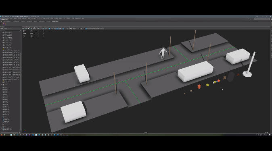Click the shelf options gear beside the shelf tabs
The width and height of the screenshot is (272, 151).
point(1,21)
